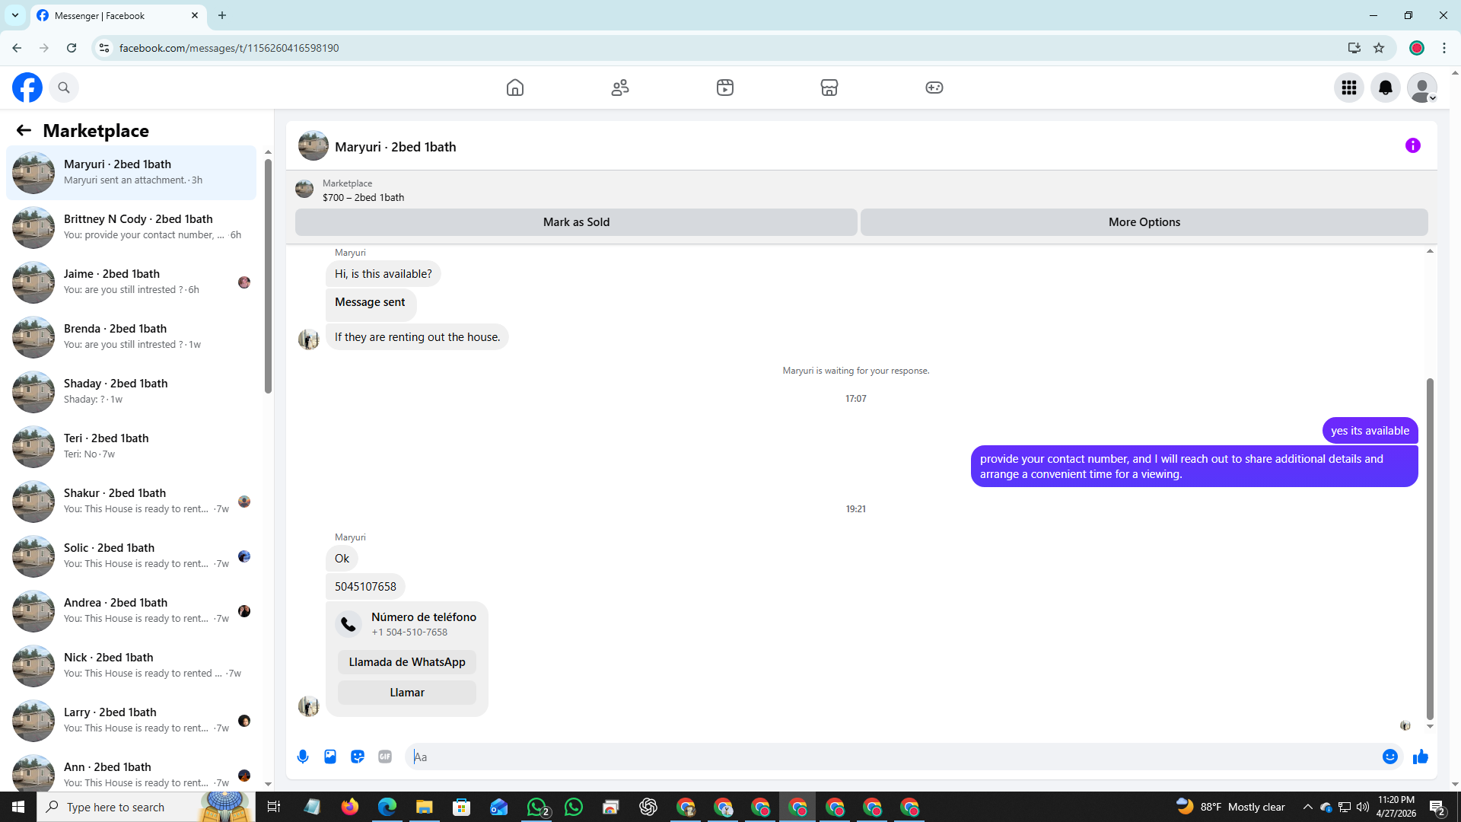The height and width of the screenshot is (822, 1461).
Task: Open the emoji picker
Action: 1390,757
